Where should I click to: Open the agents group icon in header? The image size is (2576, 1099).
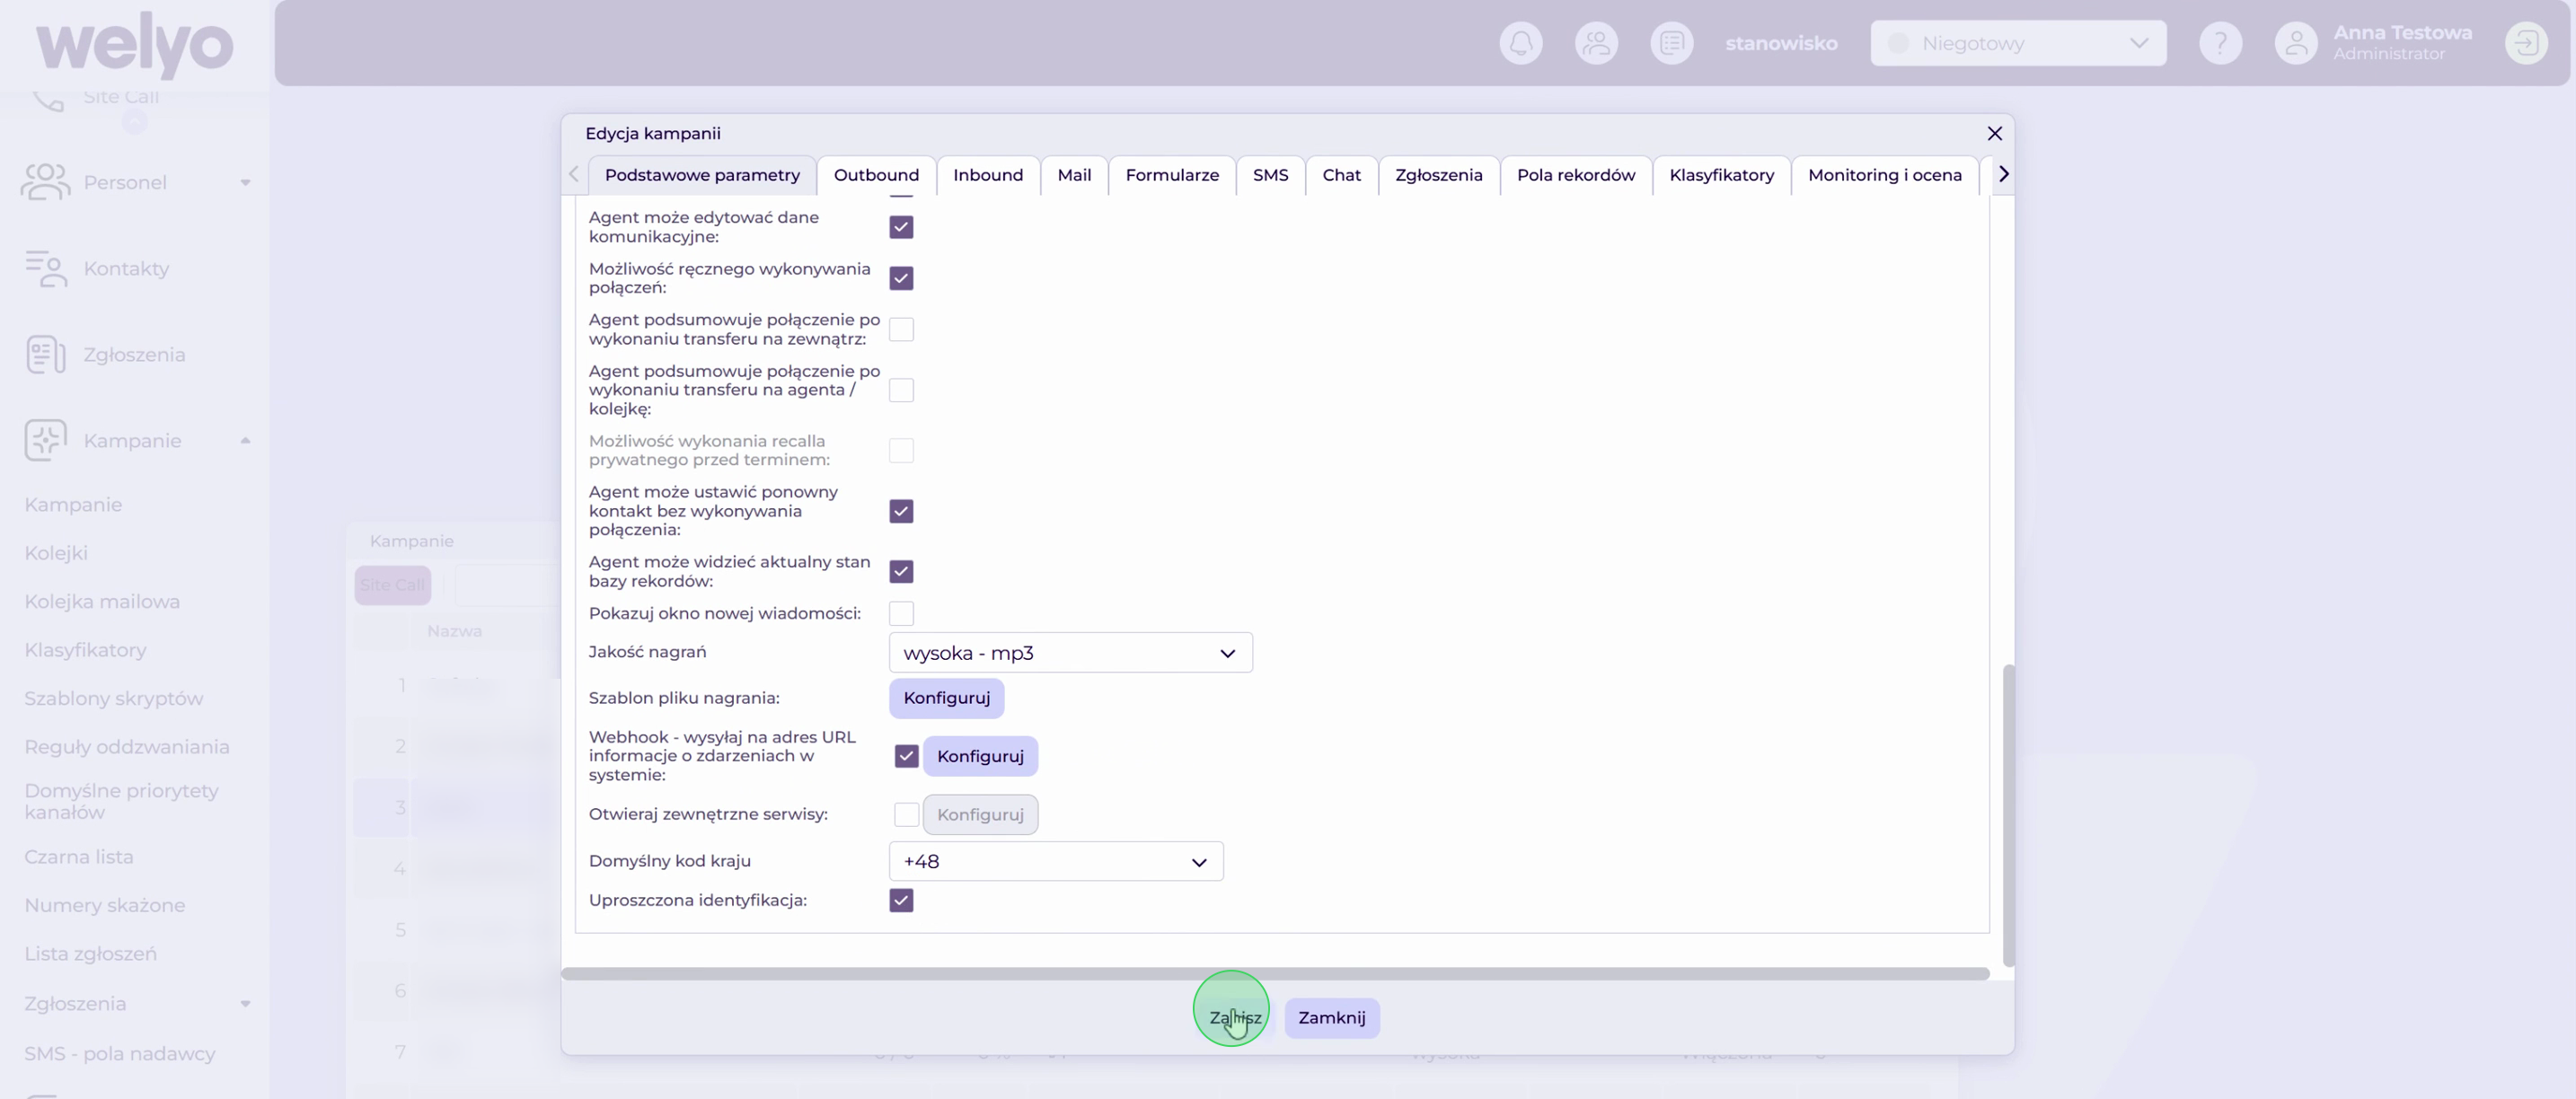click(x=1596, y=43)
